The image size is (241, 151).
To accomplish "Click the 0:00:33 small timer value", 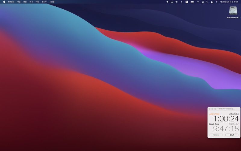I will tap(234, 114).
